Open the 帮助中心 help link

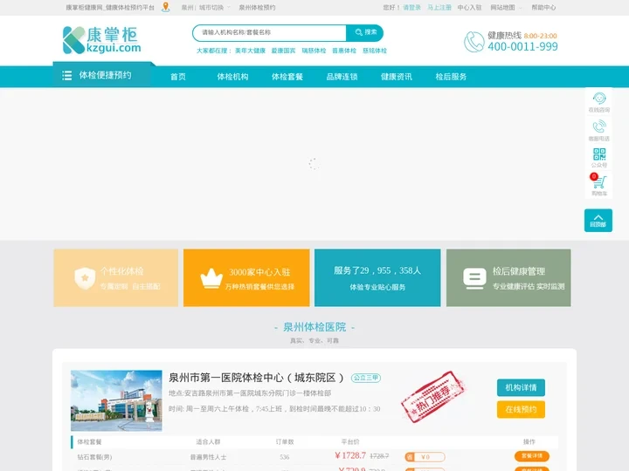[x=543, y=8]
